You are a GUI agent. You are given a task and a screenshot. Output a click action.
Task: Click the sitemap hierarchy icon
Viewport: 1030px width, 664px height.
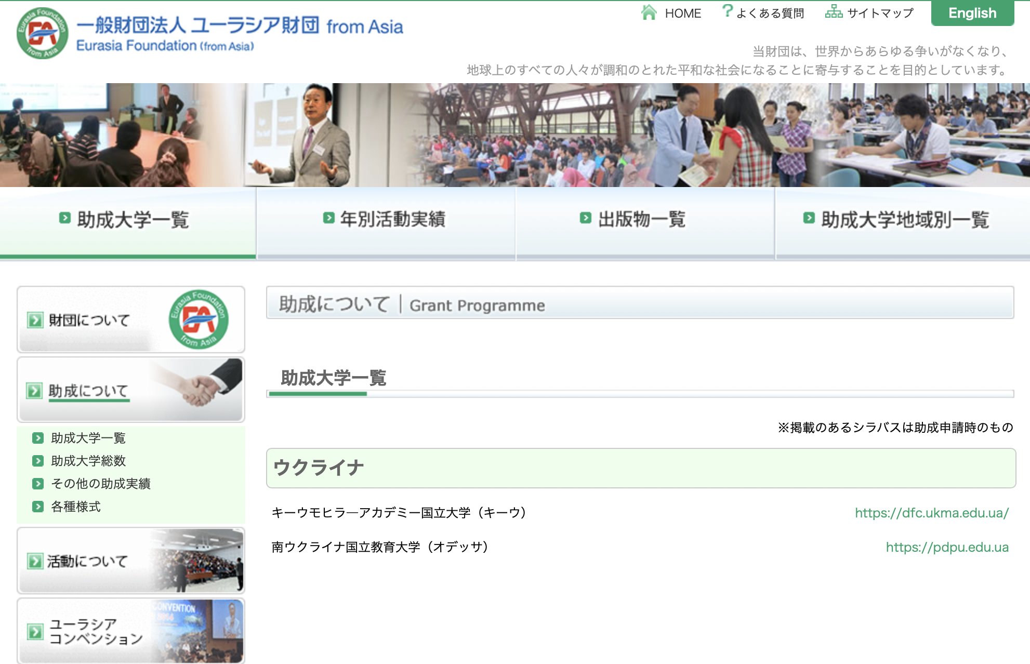(834, 11)
